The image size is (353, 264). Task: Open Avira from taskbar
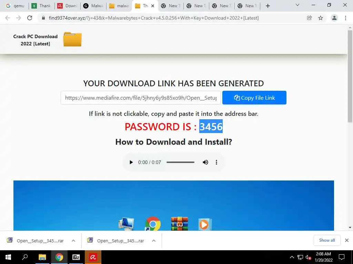tap(93, 257)
